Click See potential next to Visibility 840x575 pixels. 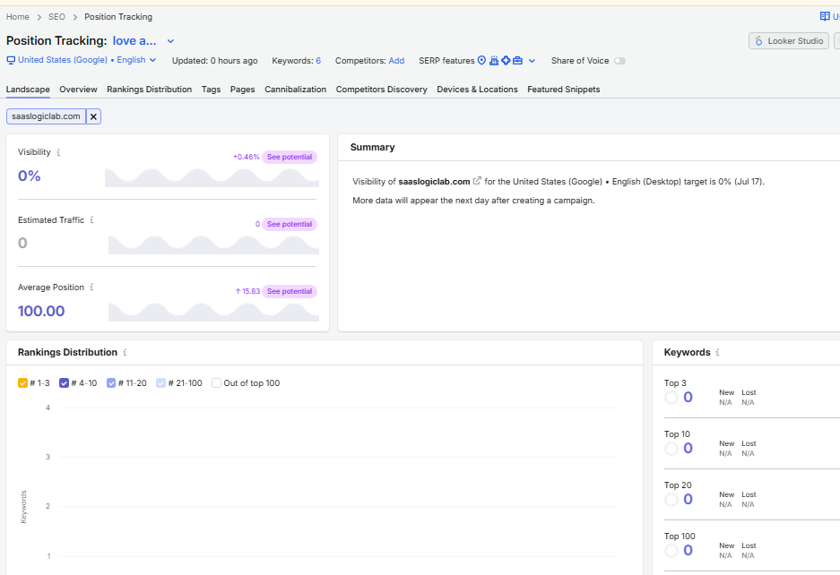[290, 157]
